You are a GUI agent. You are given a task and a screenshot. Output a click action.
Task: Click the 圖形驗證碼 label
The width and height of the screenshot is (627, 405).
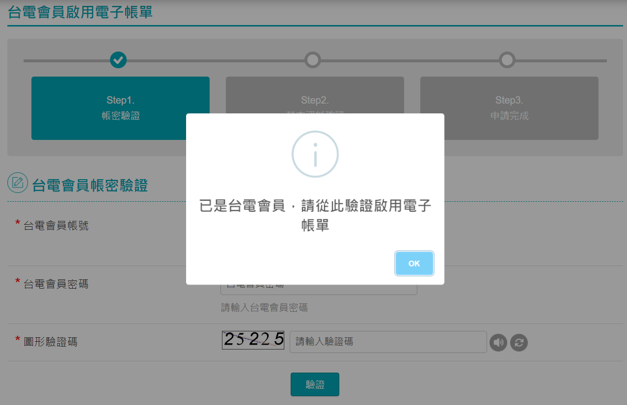click(x=51, y=342)
